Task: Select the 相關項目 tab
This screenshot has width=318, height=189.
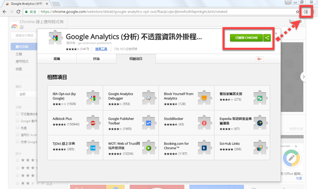Action: (x=136, y=59)
